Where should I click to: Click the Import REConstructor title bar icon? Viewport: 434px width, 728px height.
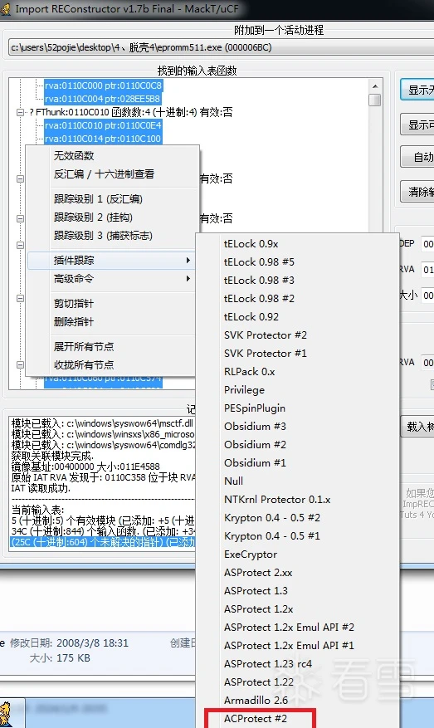pos(5,9)
